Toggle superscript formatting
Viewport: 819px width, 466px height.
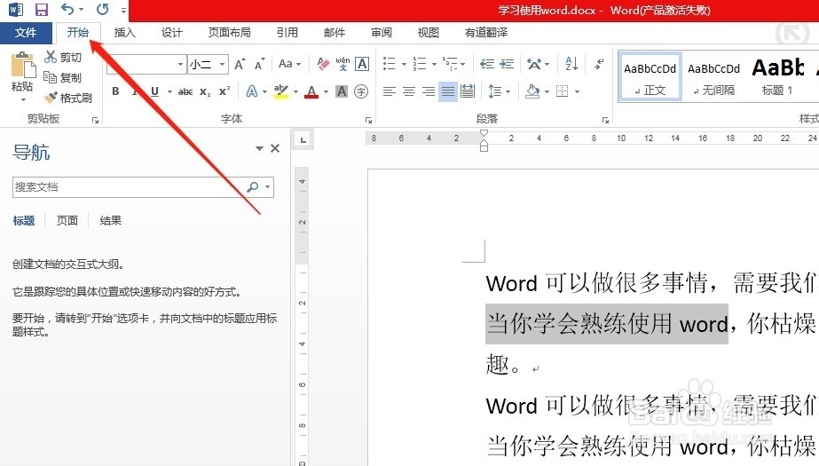pyautogui.click(x=224, y=91)
